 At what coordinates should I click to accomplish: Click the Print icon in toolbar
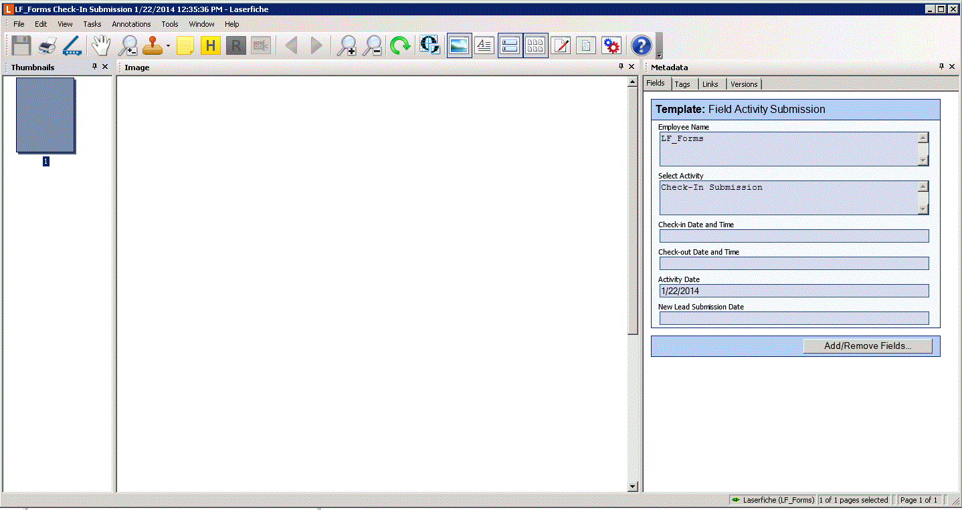click(x=47, y=45)
